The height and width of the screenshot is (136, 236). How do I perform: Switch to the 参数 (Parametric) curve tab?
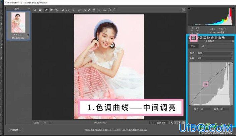(x=193, y=46)
